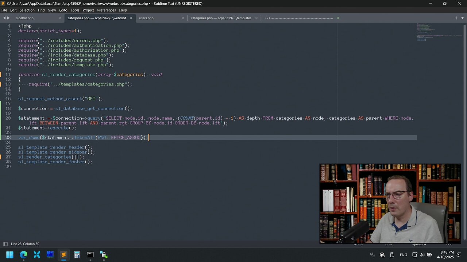The height and width of the screenshot is (262, 467).
Task: Open the Find menu
Action: coord(41,10)
